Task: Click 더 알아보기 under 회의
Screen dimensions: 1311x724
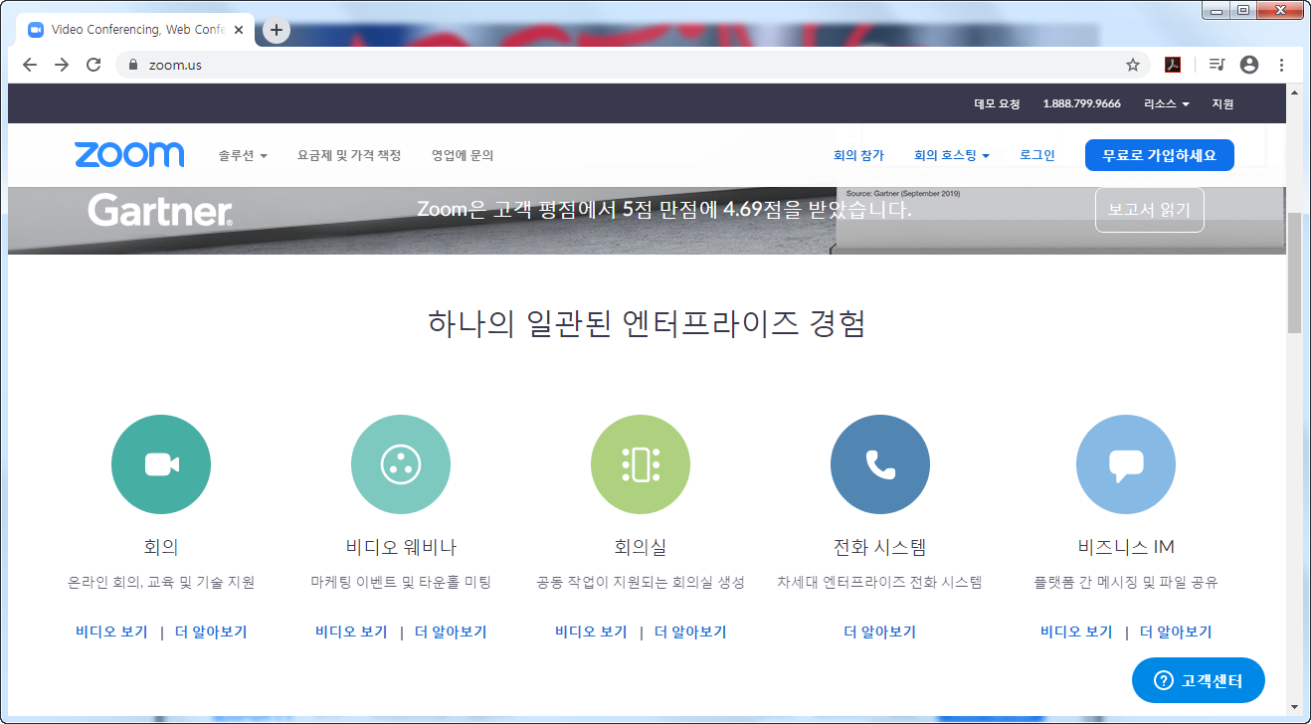Action: 211,632
